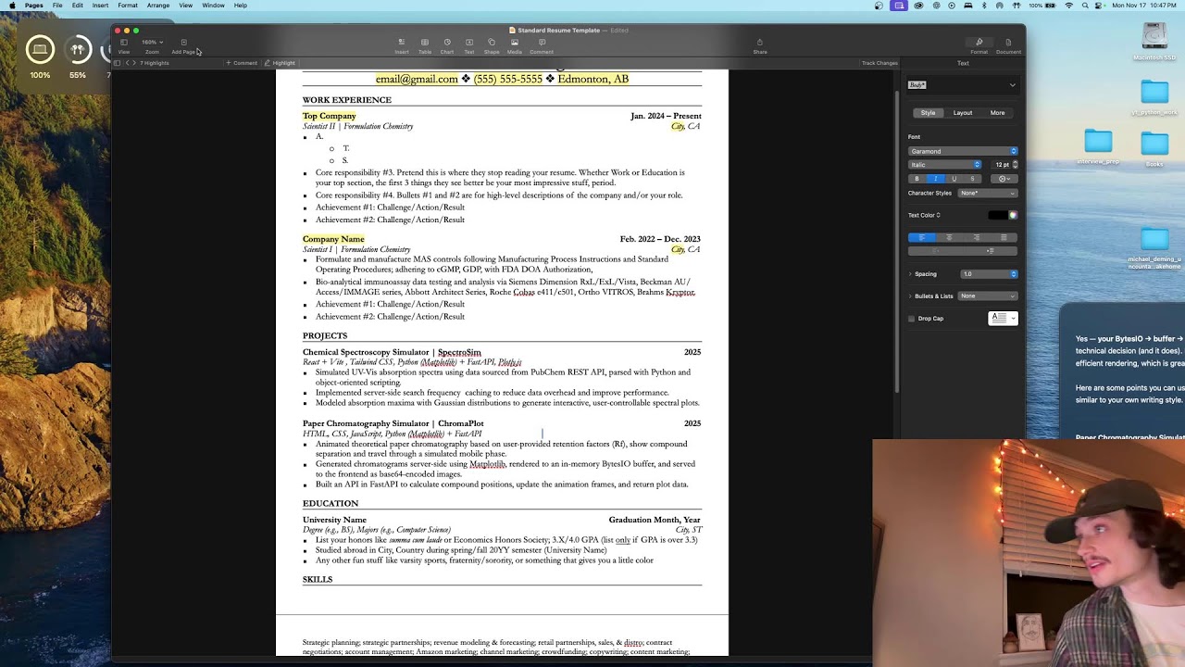Align text left
Image resolution: width=1185 pixels, height=667 pixels.
click(921, 238)
